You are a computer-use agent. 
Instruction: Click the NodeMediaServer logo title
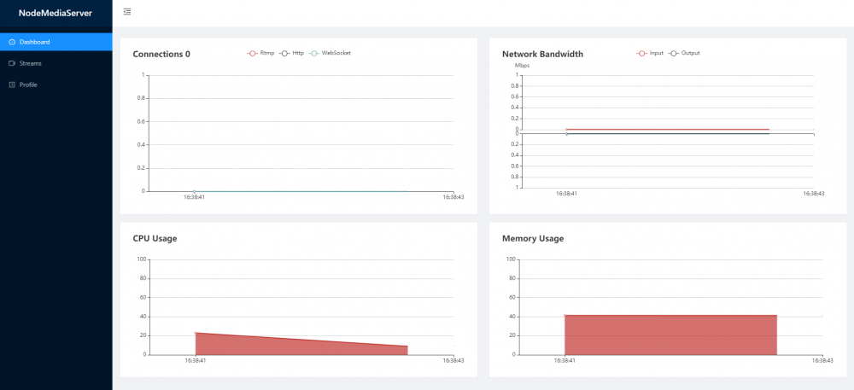(56, 13)
